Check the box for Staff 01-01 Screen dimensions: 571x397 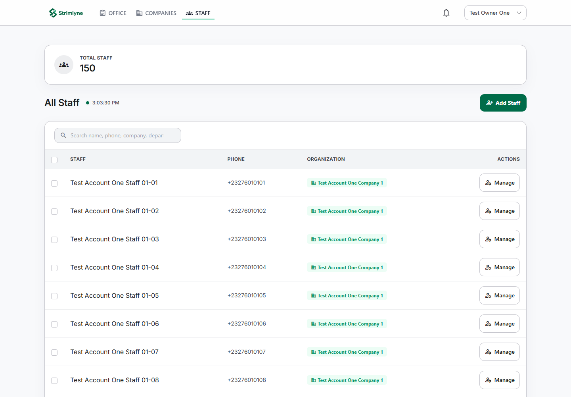point(54,183)
